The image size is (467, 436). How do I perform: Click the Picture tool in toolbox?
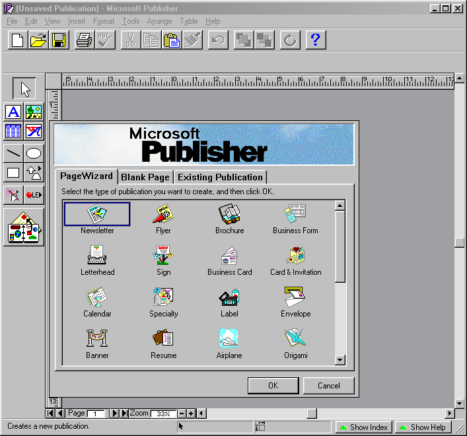pos(34,112)
